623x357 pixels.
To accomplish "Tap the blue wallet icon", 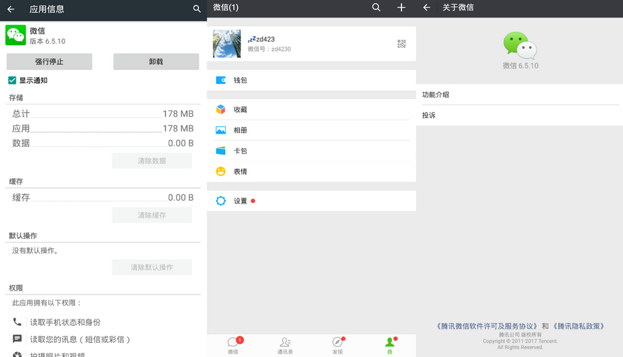I will [220, 80].
